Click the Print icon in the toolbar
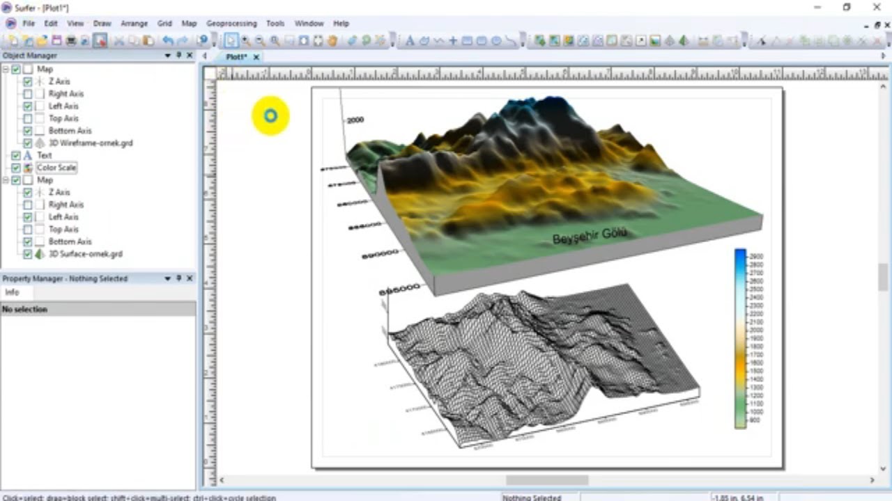 71,41
